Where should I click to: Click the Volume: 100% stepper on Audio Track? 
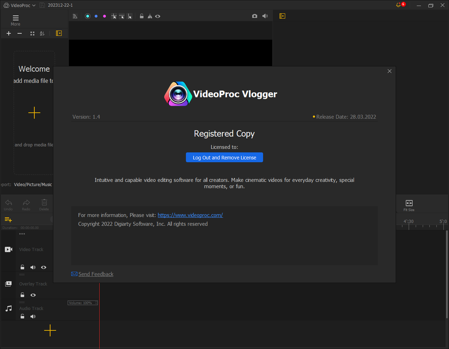click(82, 303)
